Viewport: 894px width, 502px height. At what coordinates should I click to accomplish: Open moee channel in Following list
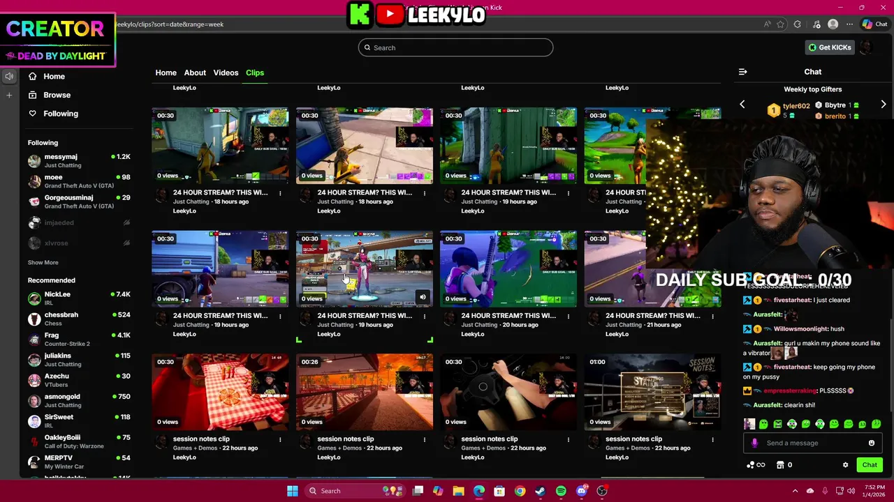pos(79,181)
